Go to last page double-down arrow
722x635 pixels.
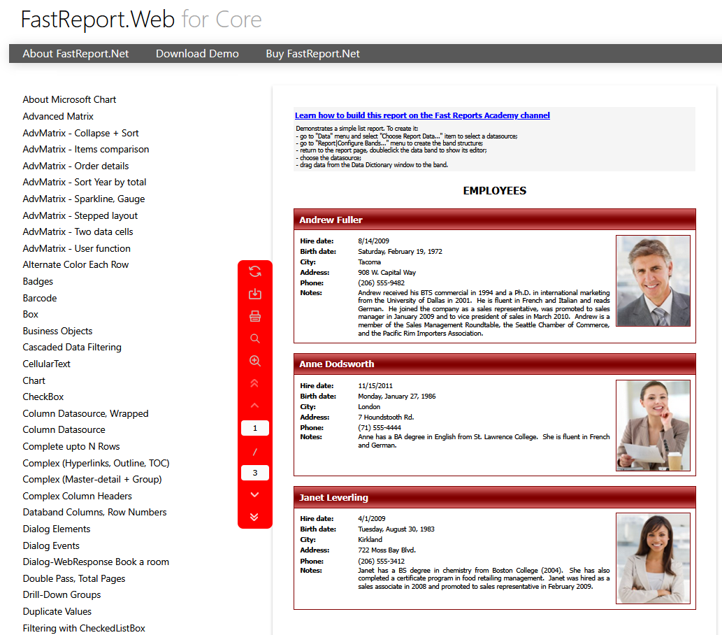click(254, 517)
